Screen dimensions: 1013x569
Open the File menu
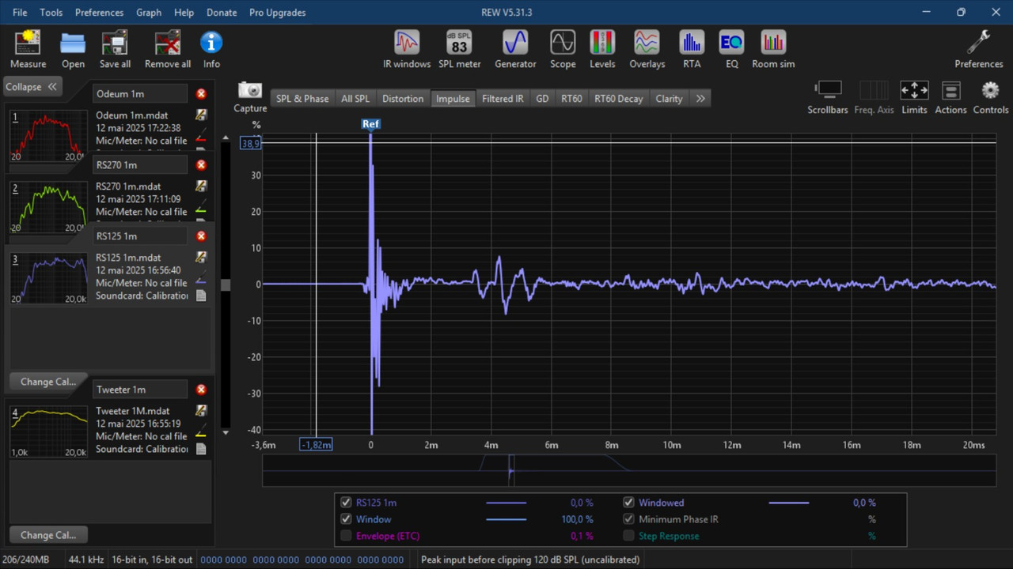point(20,13)
